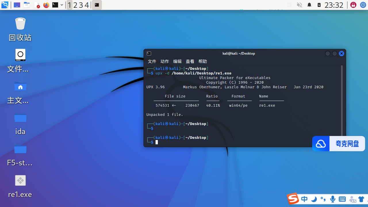The image size is (368, 207).
Task: Open the Kali dragon applications menu
Action: [5, 5]
